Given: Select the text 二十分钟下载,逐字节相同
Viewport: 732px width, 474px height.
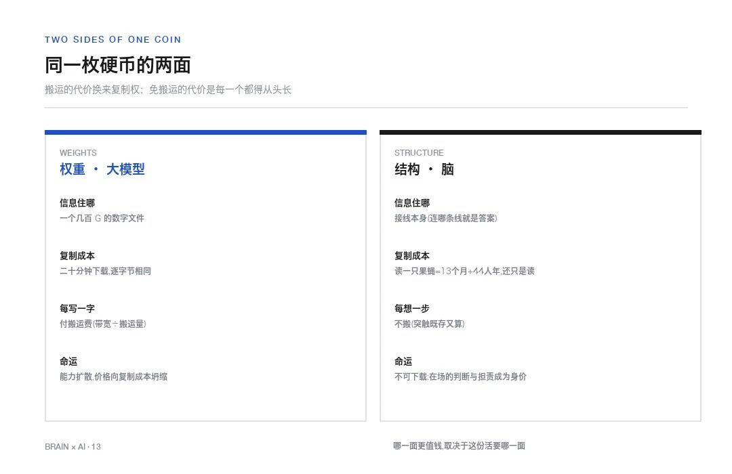Looking at the screenshot, I should [105, 271].
